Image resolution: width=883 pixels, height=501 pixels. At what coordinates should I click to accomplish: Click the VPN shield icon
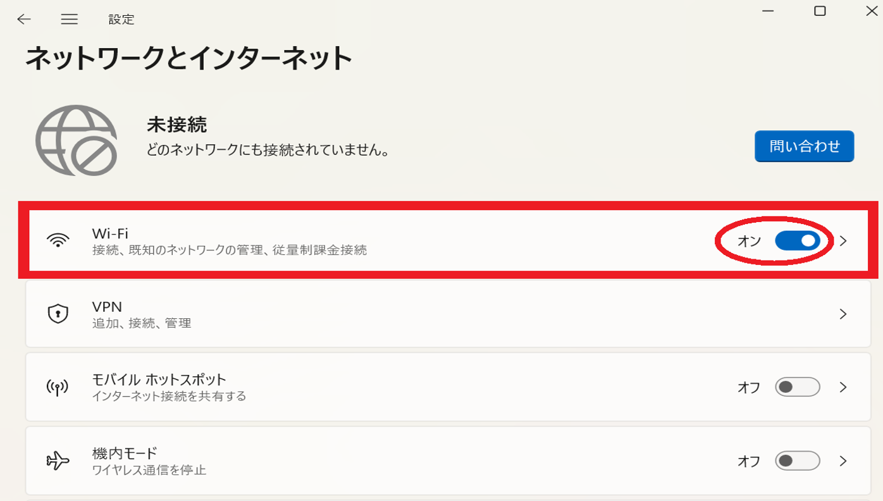pos(58,314)
